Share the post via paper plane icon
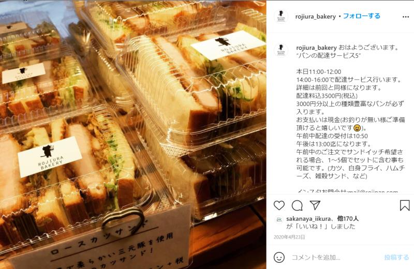The height and width of the screenshot is (269, 414). point(315,205)
